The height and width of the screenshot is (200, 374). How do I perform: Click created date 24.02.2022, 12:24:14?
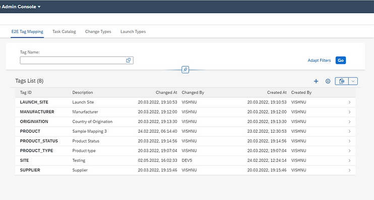click(267, 160)
